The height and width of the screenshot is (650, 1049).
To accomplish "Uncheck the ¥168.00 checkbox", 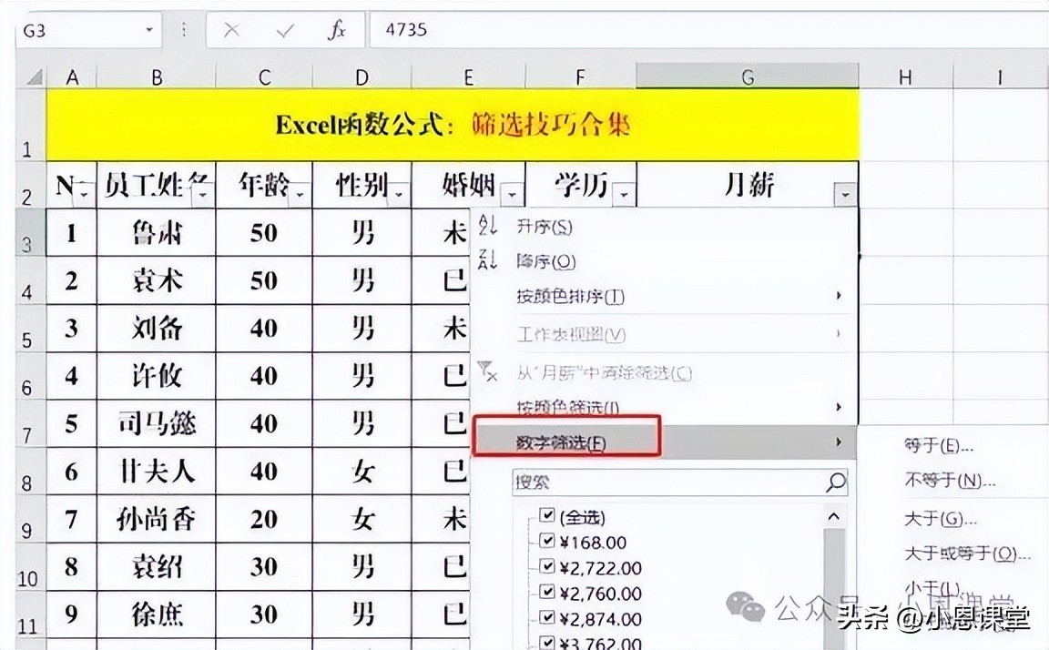I will 547,542.
